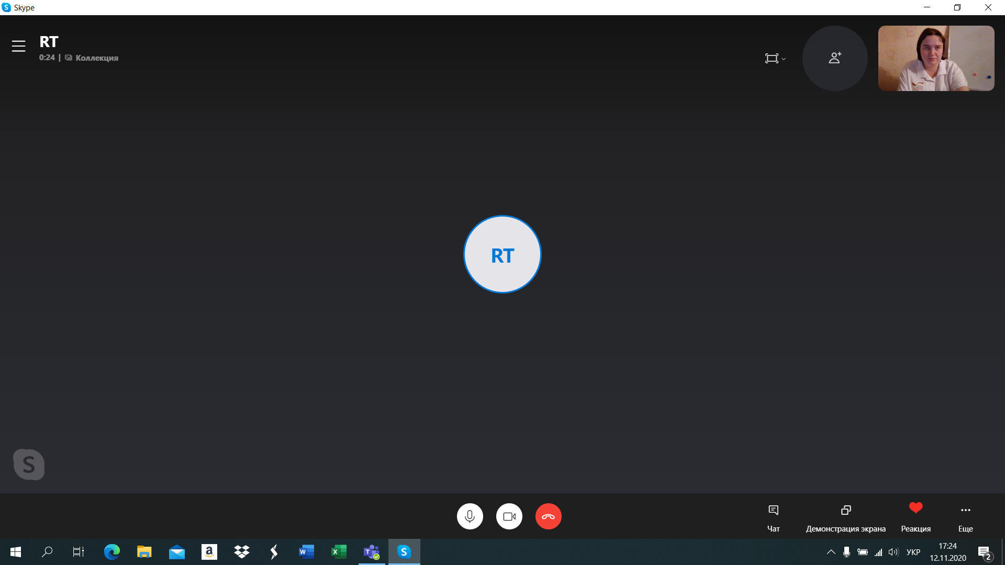Switch to Microsoft Teams on taskbar
The width and height of the screenshot is (1005, 565).
[372, 552]
